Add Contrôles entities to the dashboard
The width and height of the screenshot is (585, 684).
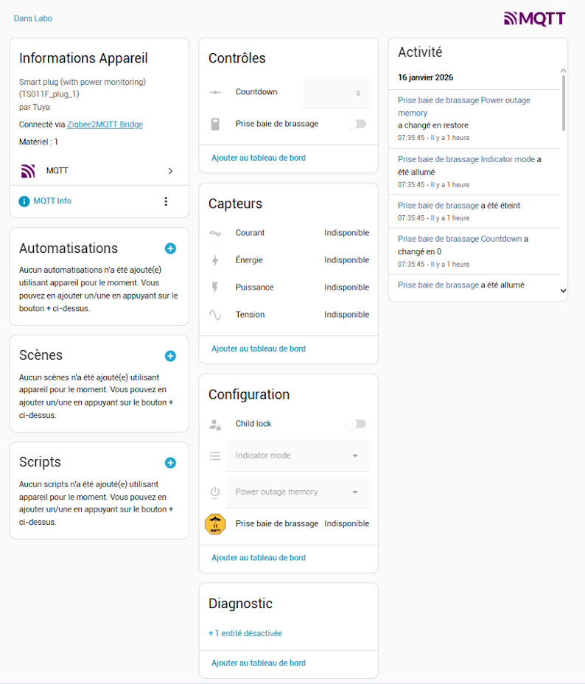coord(259,158)
